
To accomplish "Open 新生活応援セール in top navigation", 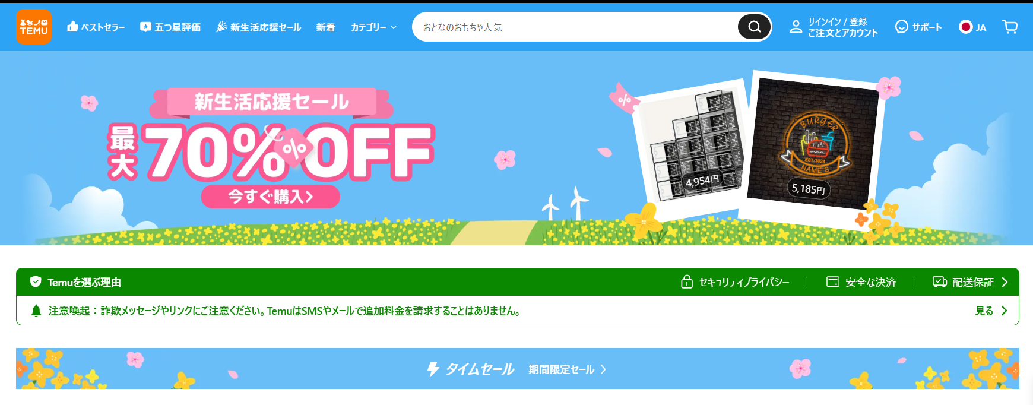I will pyautogui.click(x=259, y=27).
